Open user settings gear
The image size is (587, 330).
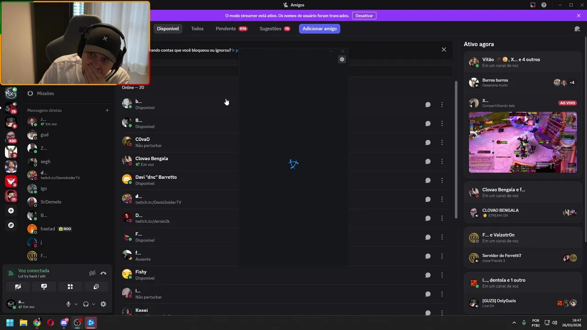103,304
